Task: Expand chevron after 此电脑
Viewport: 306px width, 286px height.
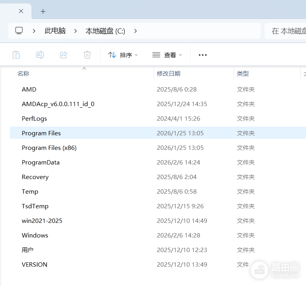Action: tap(75, 31)
